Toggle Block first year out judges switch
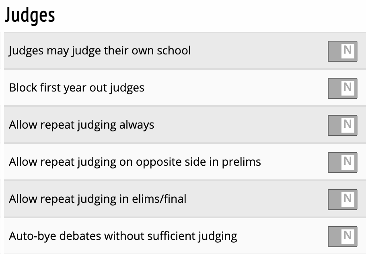 (342, 87)
